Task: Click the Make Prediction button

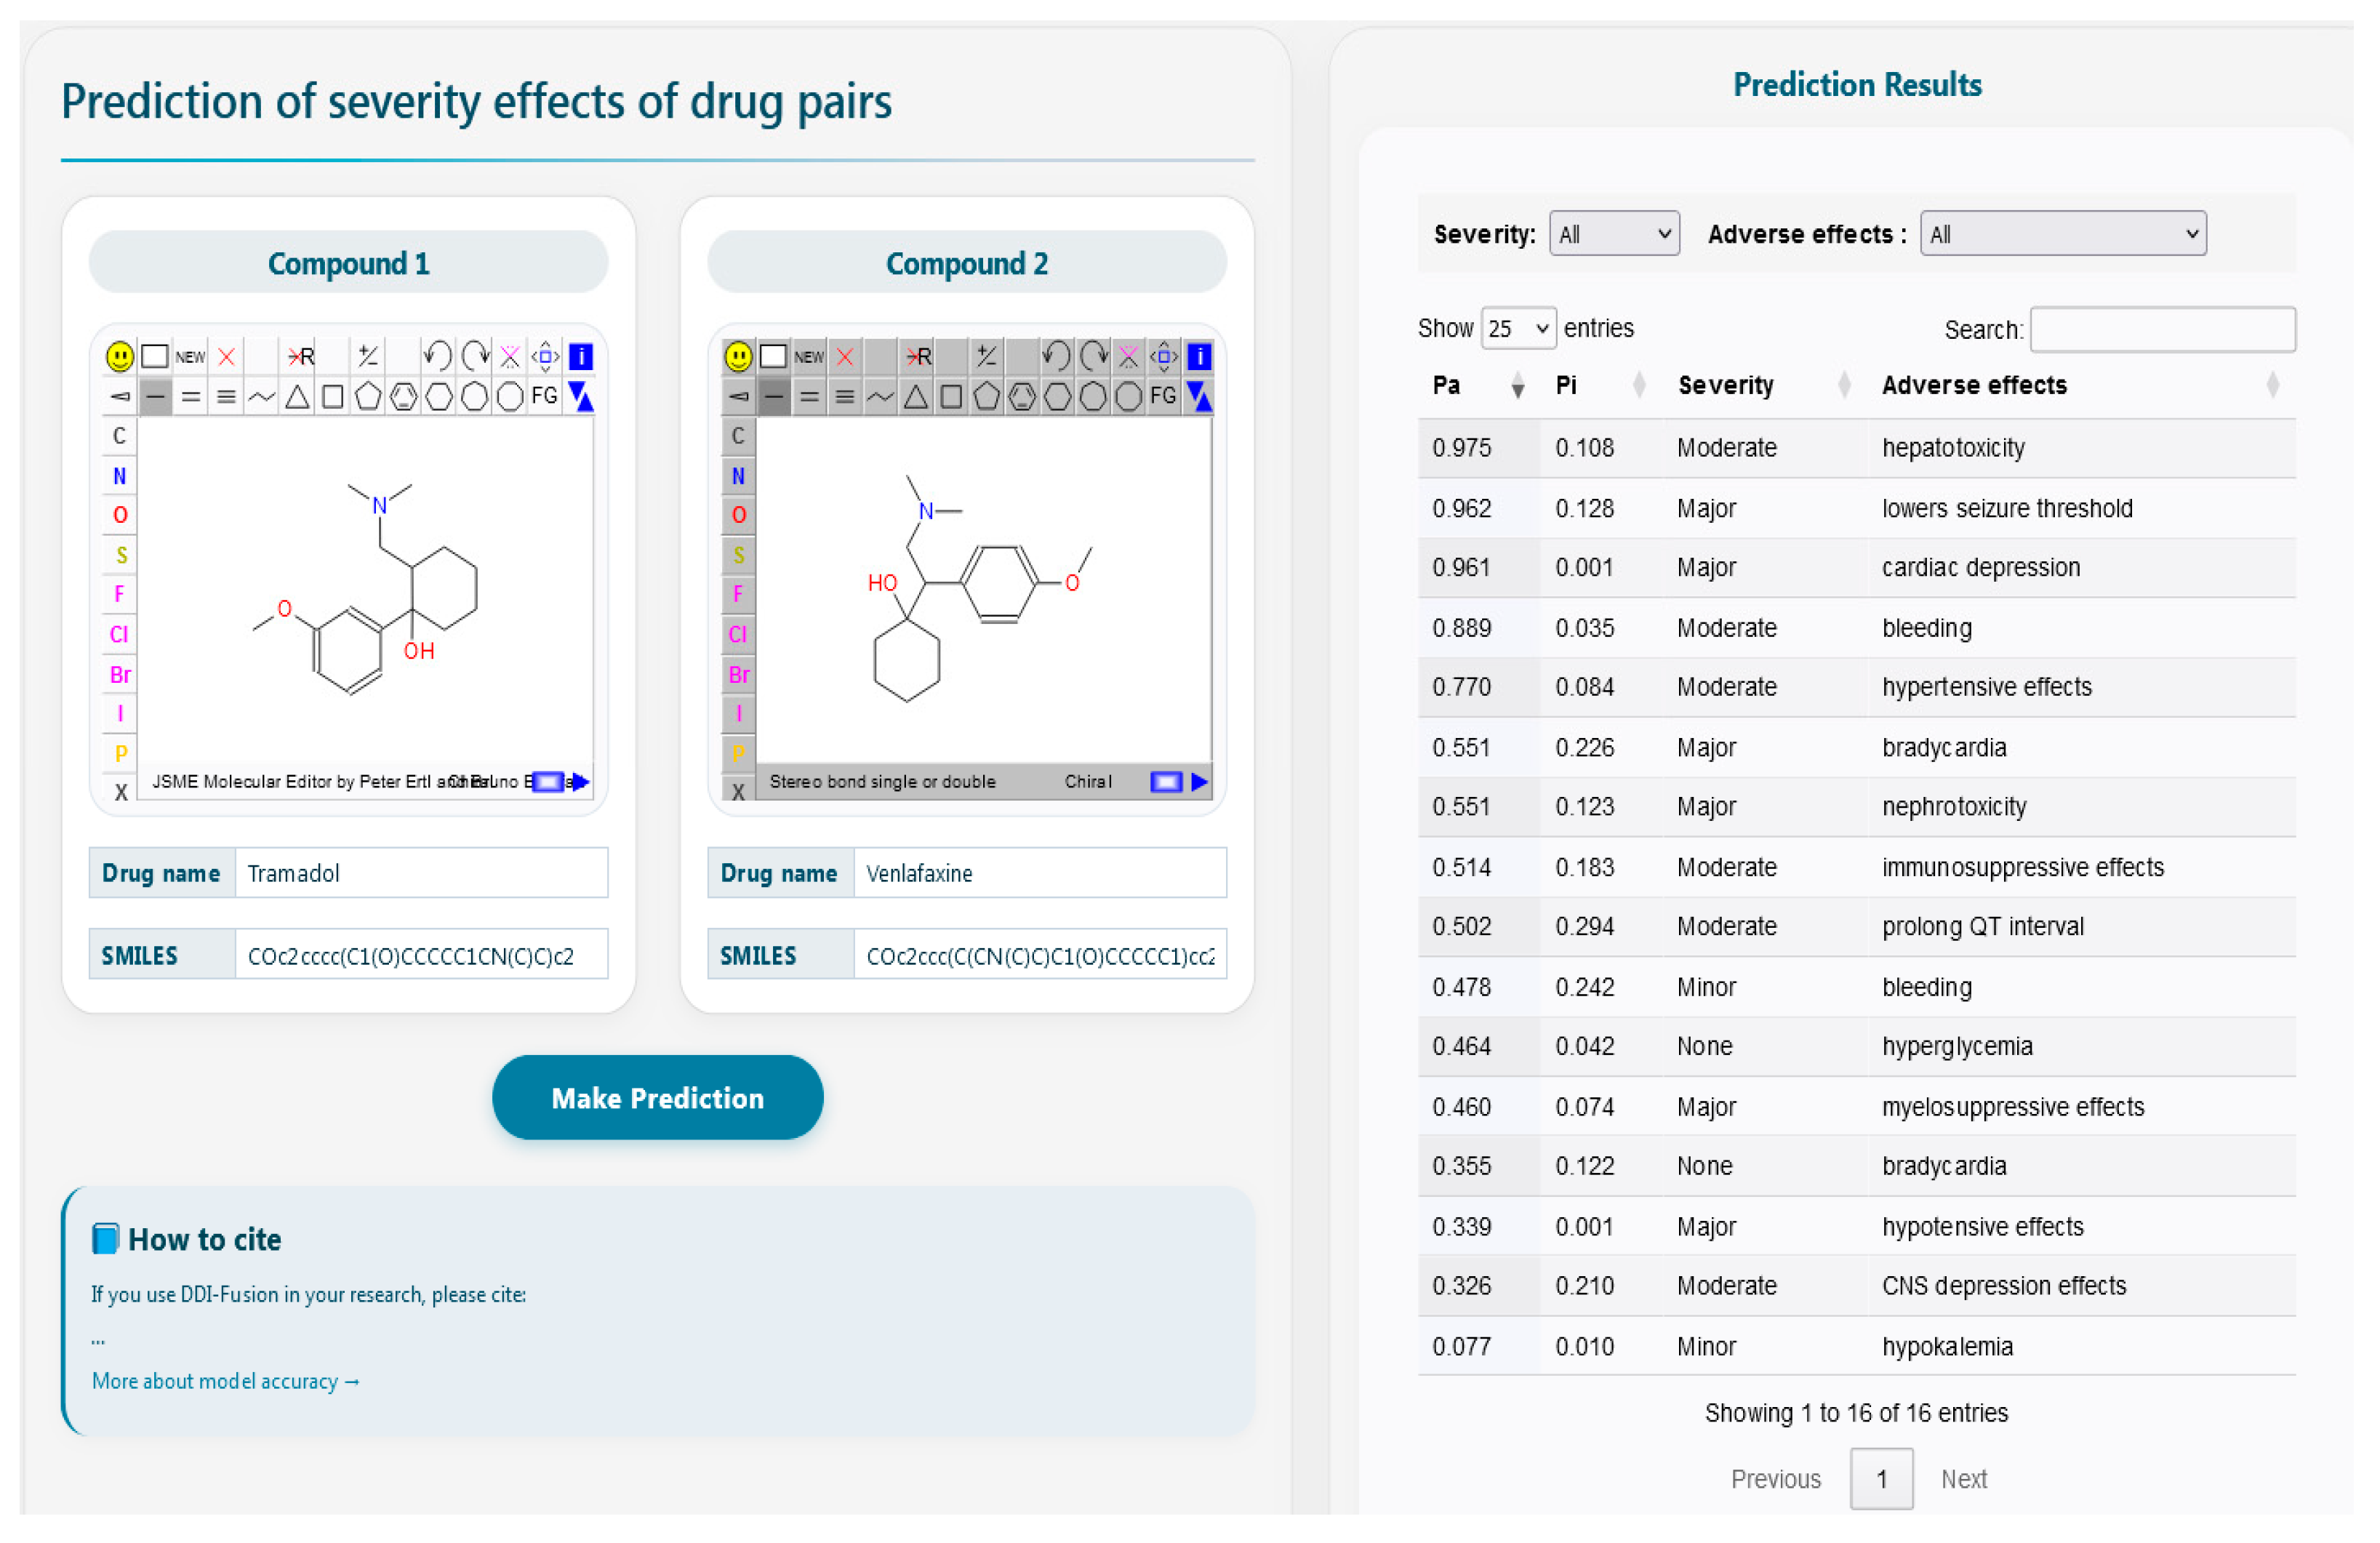Action: tap(658, 1098)
